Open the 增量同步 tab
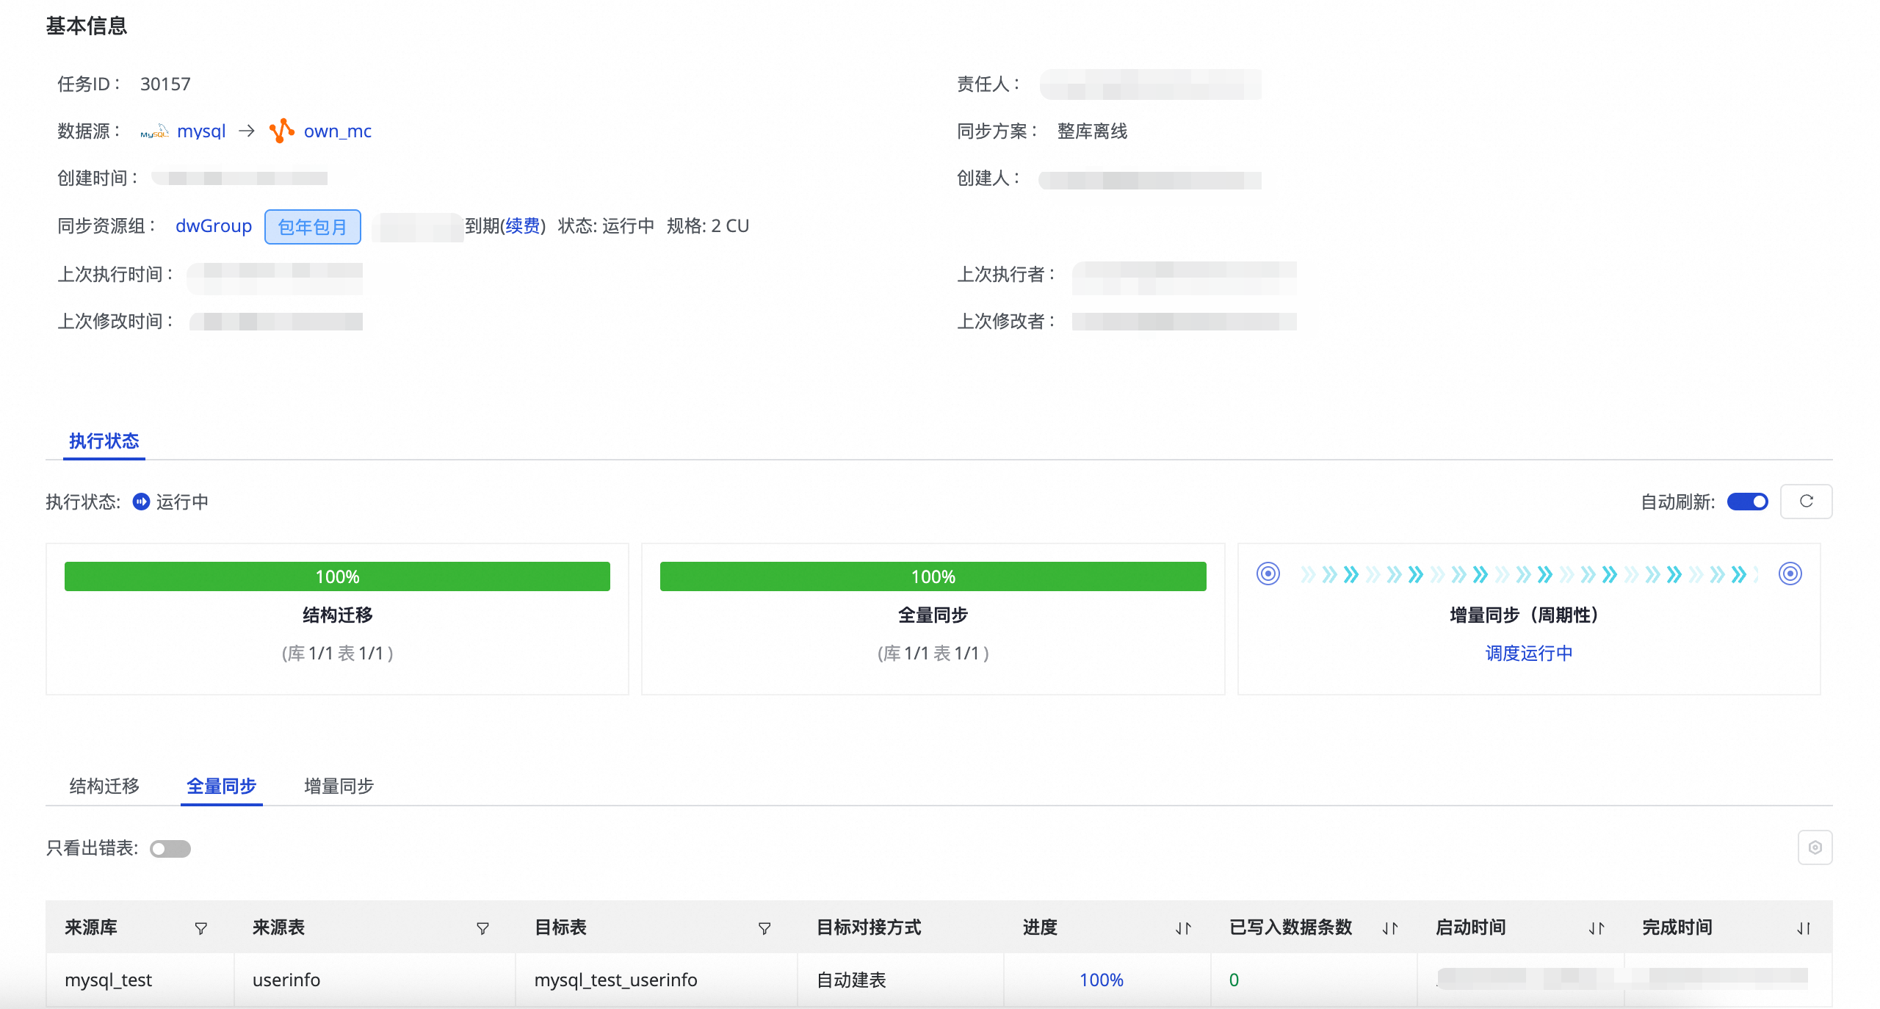The width and height of the screenshot is (1880, 1009). click(x=339, y=786)
